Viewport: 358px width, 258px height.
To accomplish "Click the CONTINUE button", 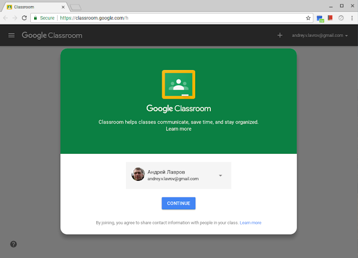I will [178, 203].
